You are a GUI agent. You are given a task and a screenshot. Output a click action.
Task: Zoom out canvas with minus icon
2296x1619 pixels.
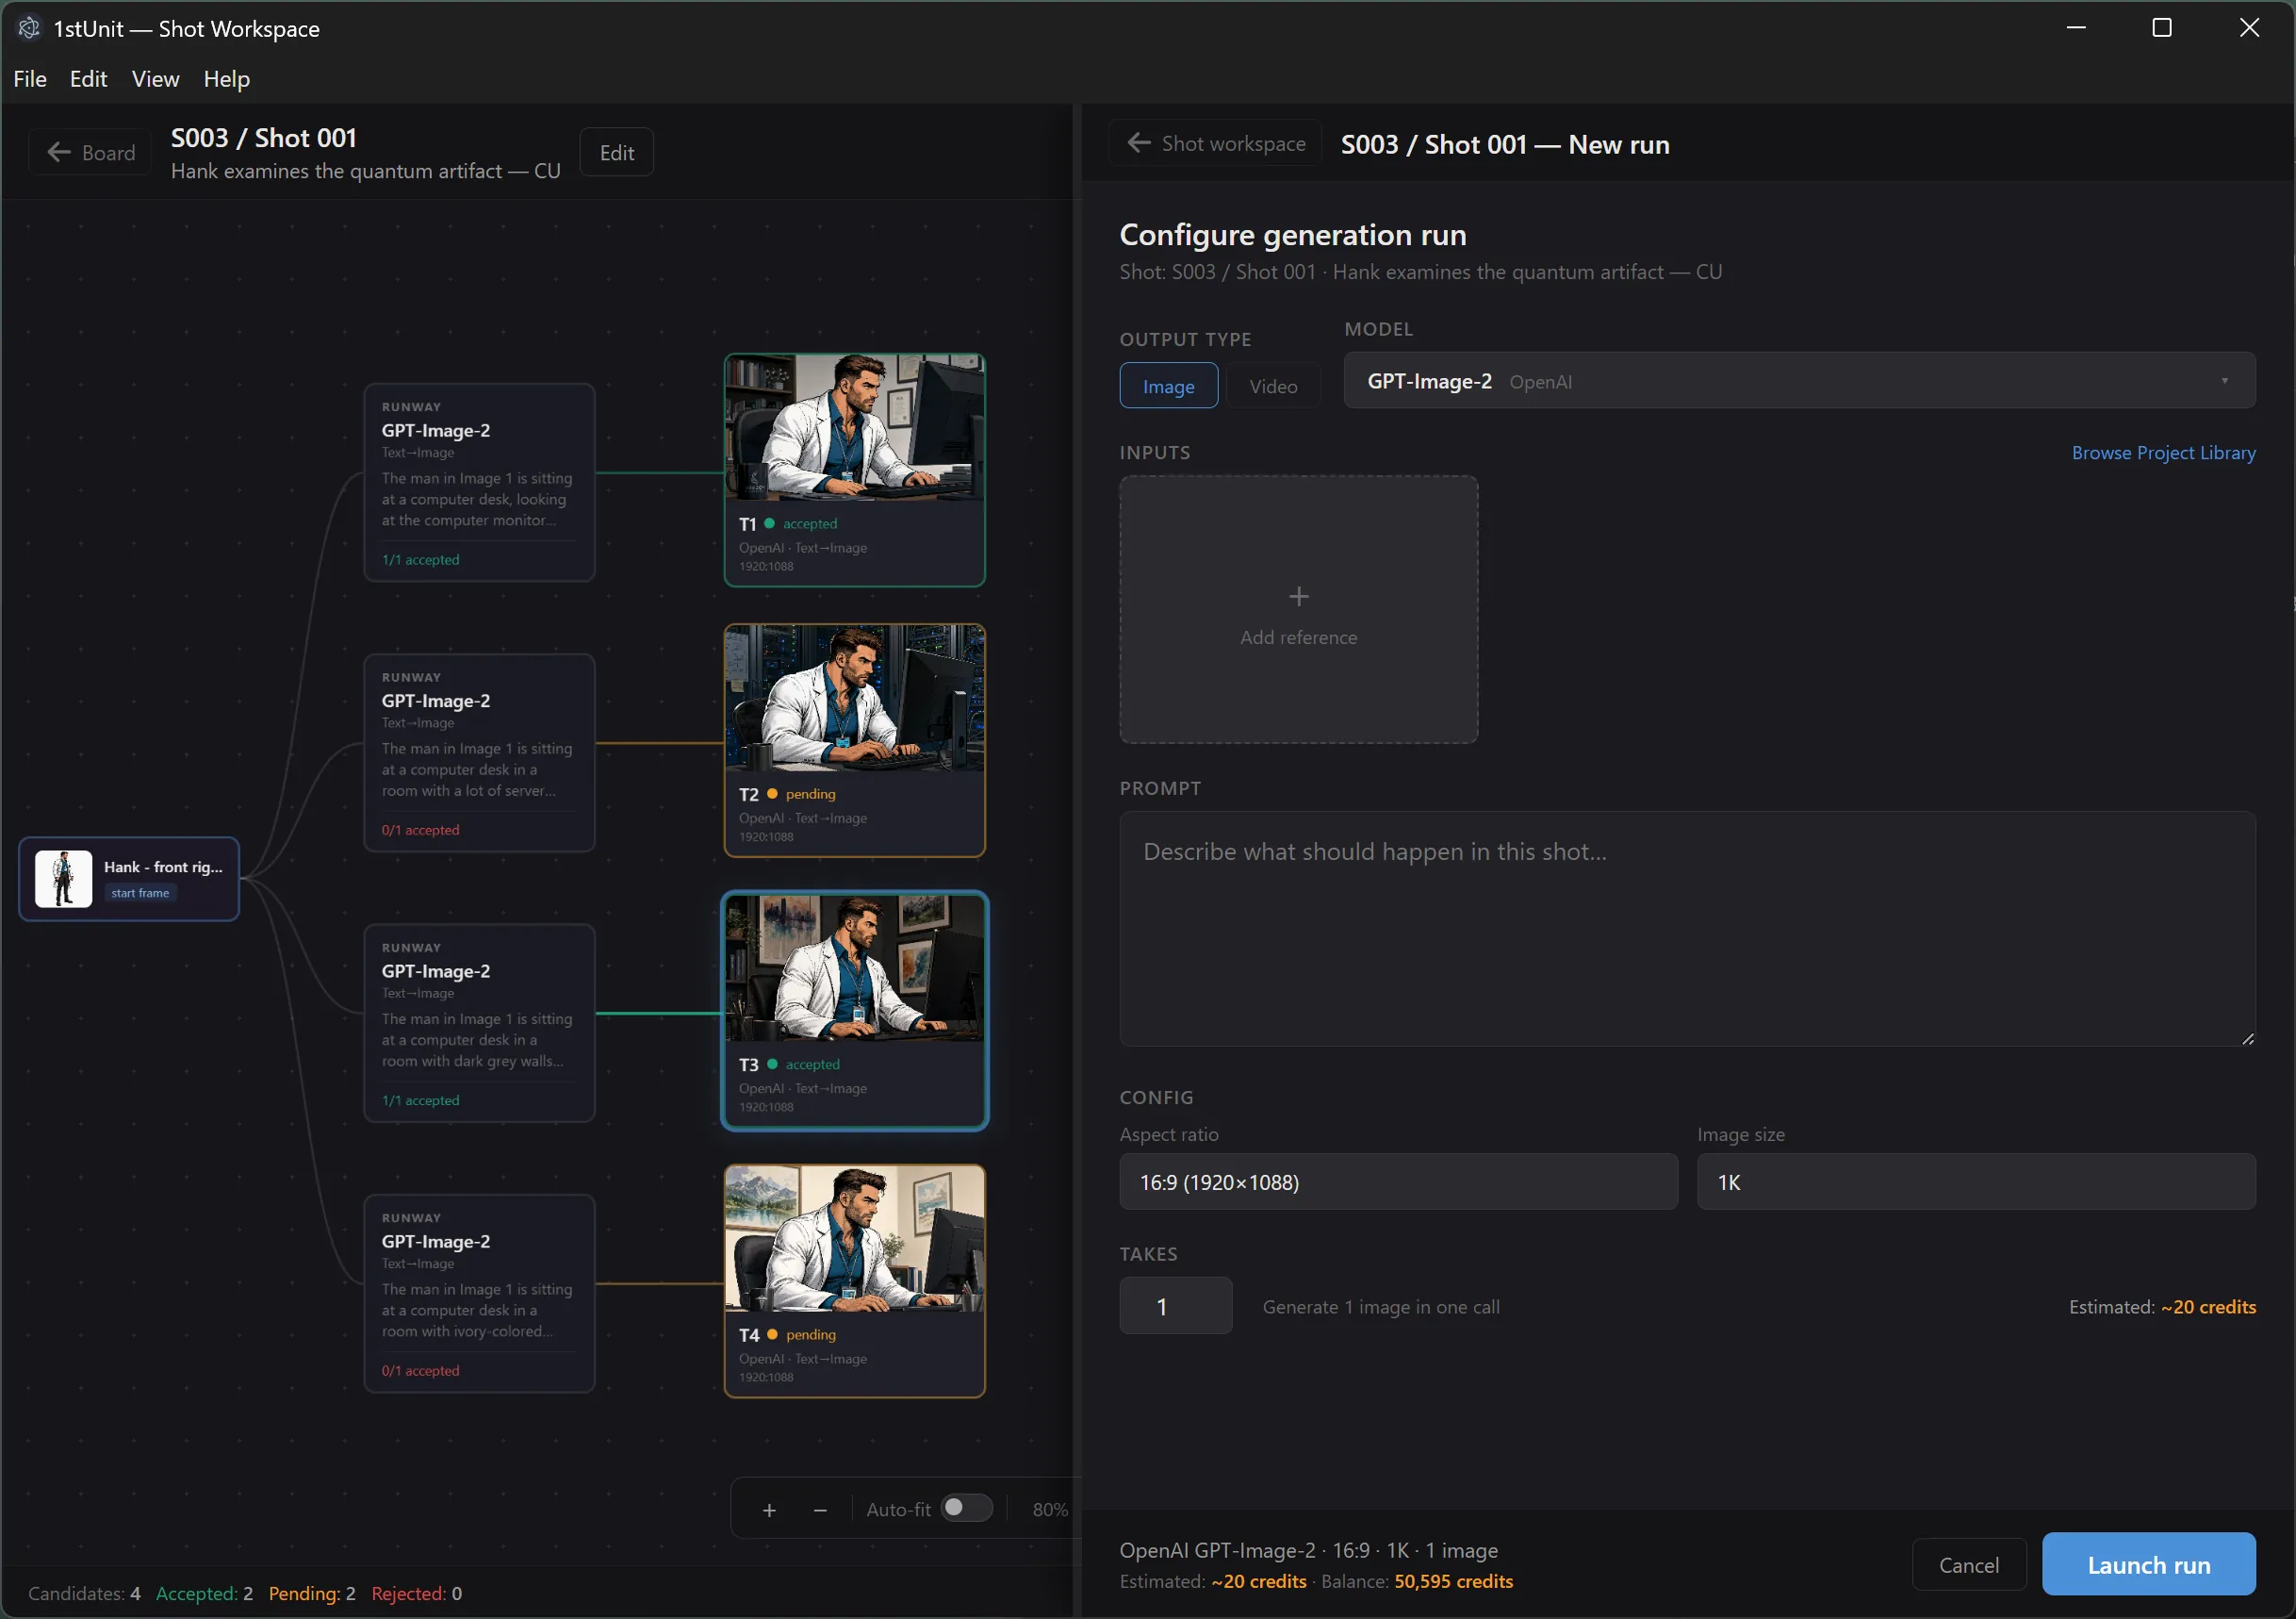coord(820,1510)
